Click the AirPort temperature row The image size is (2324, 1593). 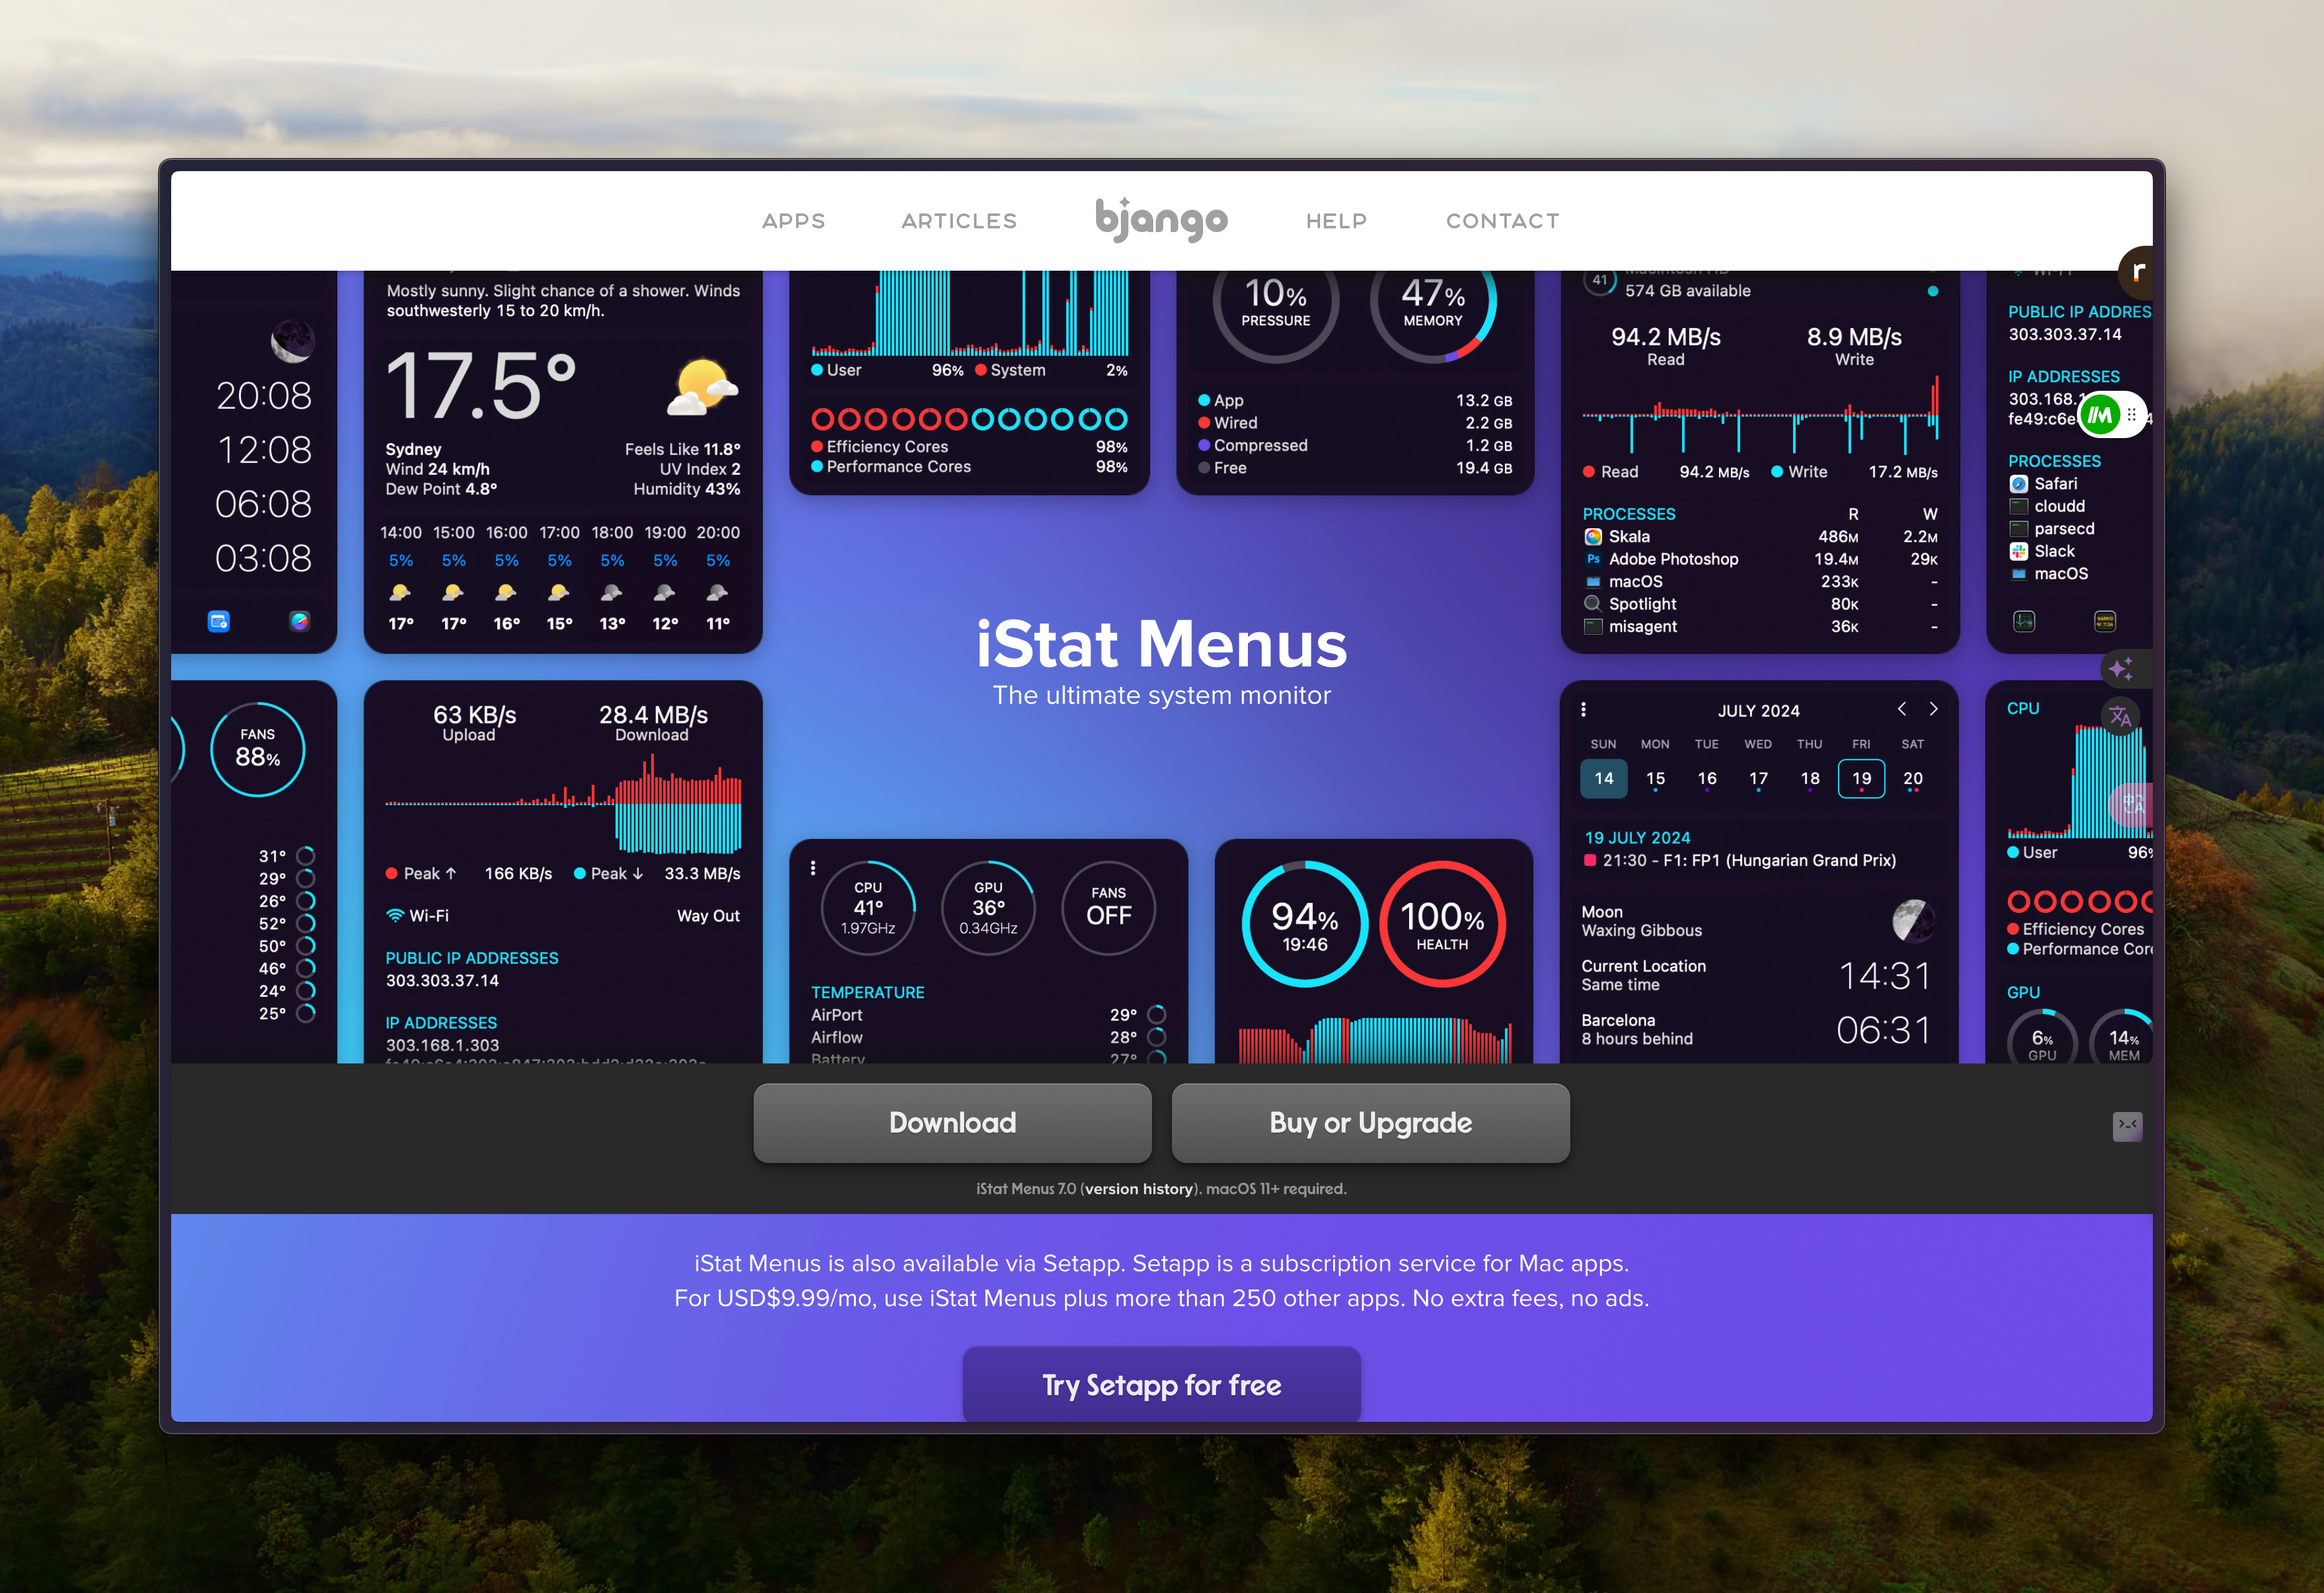coord(988,1014)
